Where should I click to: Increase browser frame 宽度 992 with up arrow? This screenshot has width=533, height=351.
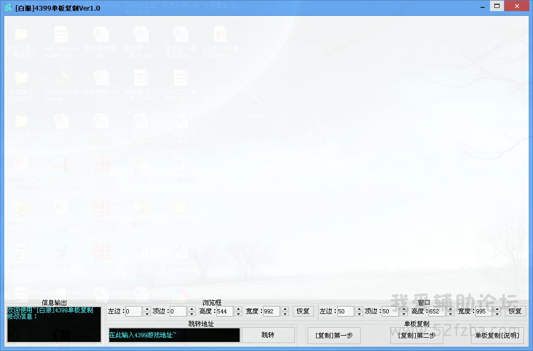click(x=285, y=309)
